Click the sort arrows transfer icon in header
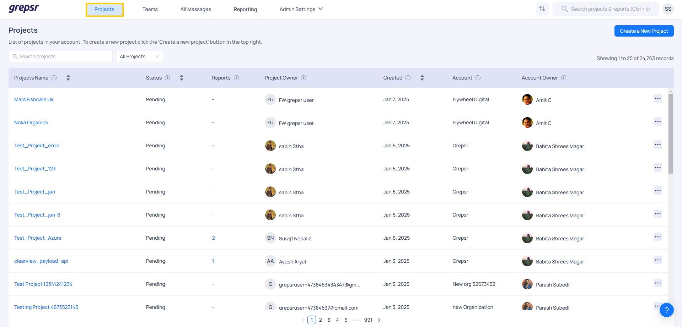This screenshot has width=682, height=327. [542, 9]
